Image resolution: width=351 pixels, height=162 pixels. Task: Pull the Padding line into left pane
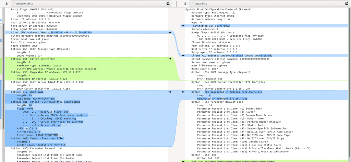(183, 161)
